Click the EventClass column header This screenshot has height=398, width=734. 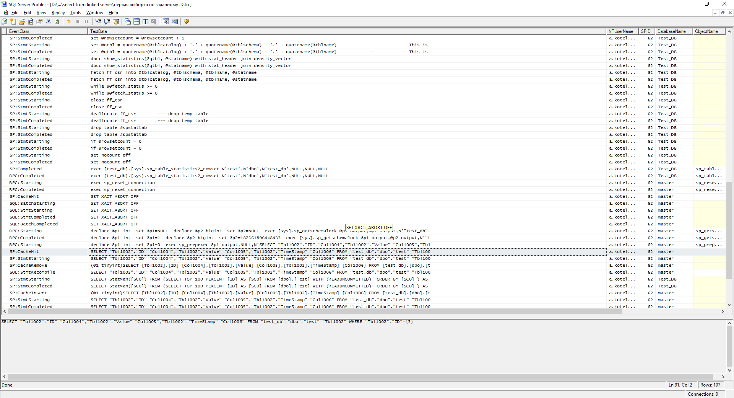pos(47,31)
